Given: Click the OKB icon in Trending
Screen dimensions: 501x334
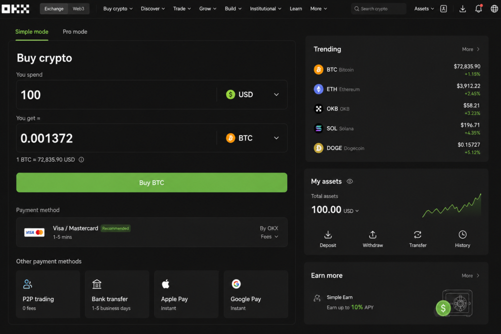Looking at the screenshot, I should [x=318, y=109].
